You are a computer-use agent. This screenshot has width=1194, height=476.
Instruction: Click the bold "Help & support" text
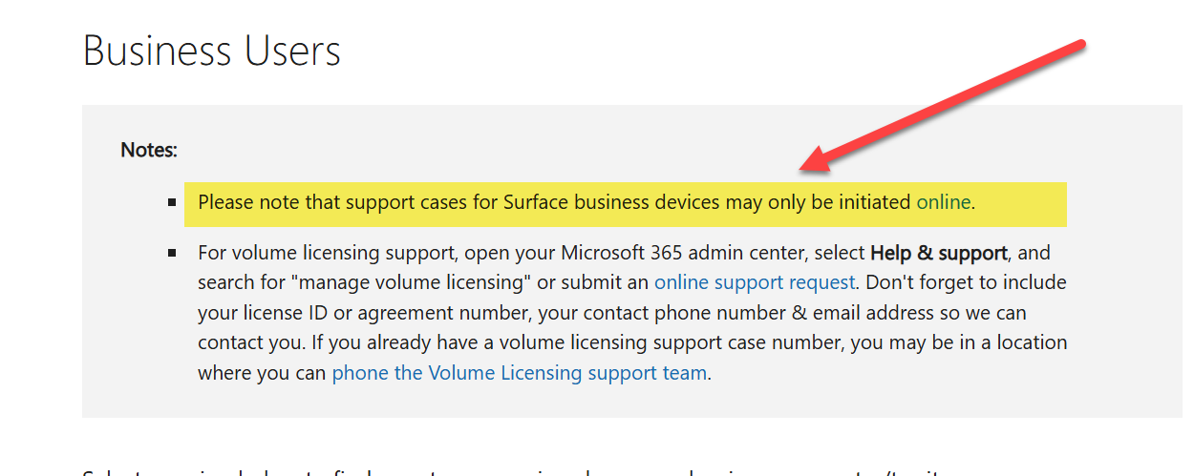[938, 253]
